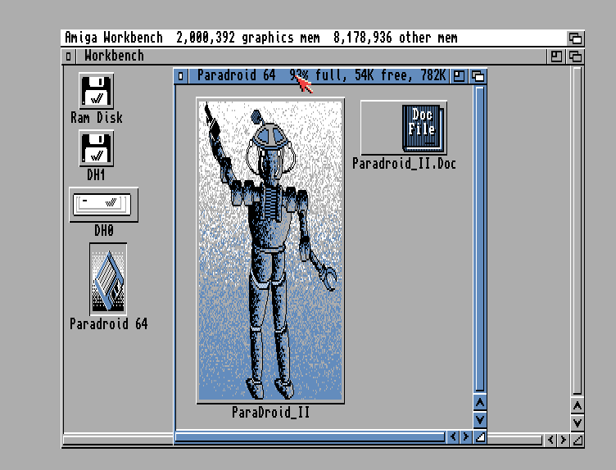
Task: Click the Paradroid 64 horizontal scrollbar
Action: [310, 437]
